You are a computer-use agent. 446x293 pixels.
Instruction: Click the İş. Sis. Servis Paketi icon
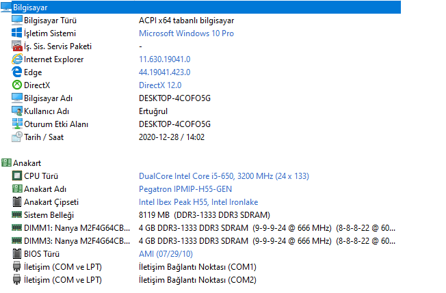pos(17,46)
